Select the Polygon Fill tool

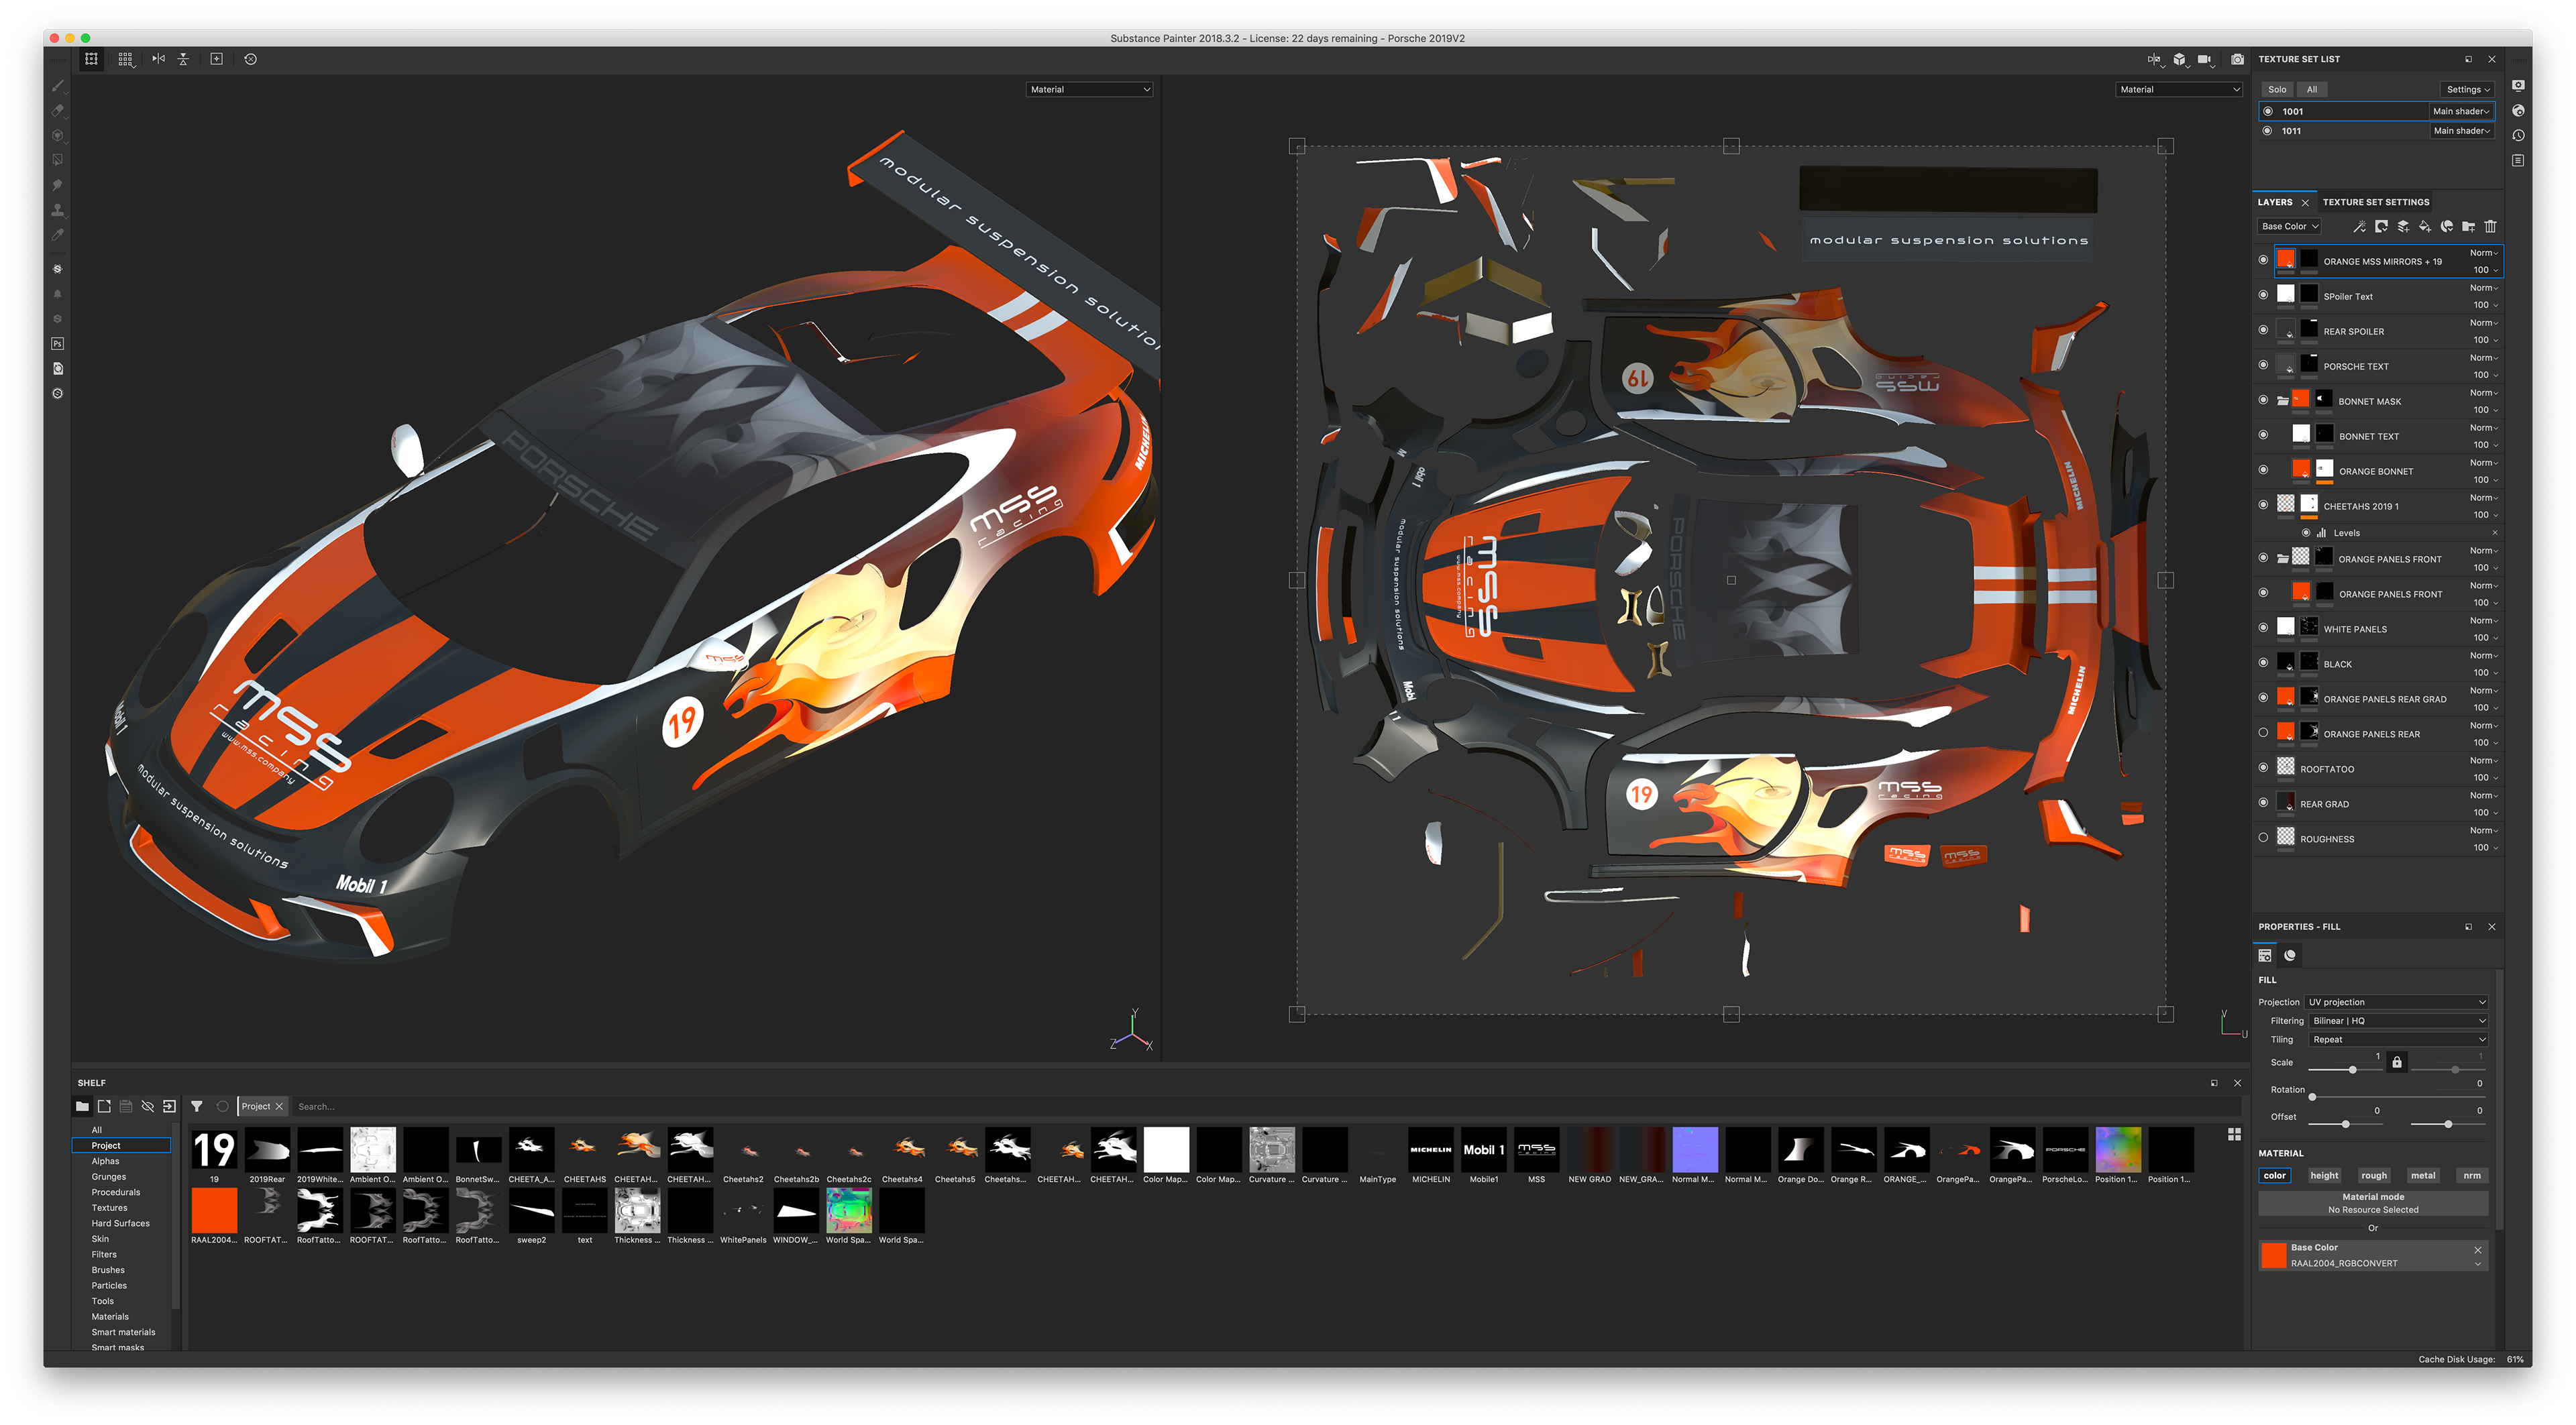pyautogui.click(x=58, y=160)
